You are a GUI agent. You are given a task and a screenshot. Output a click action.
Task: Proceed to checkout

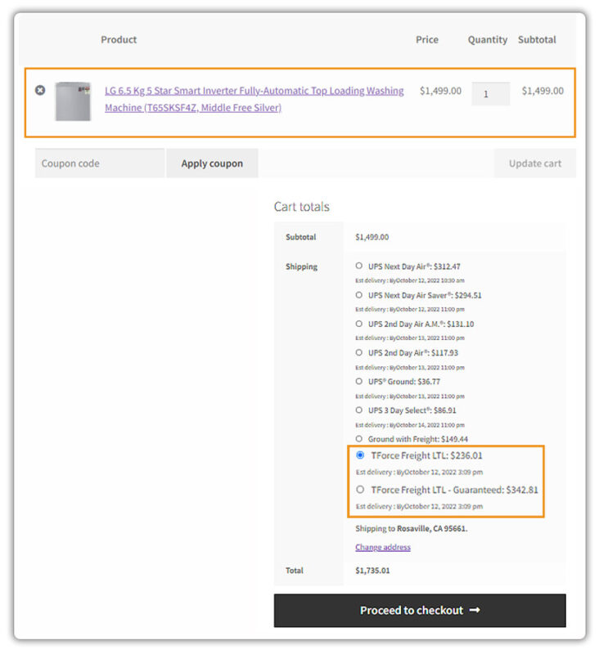tap(420, 610)
